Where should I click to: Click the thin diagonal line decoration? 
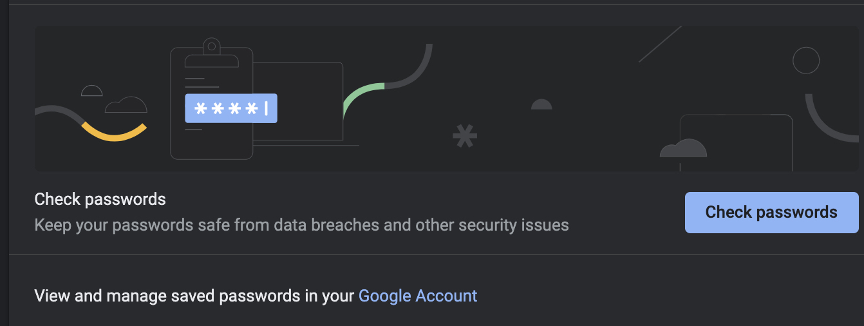[x=660, y=44]
